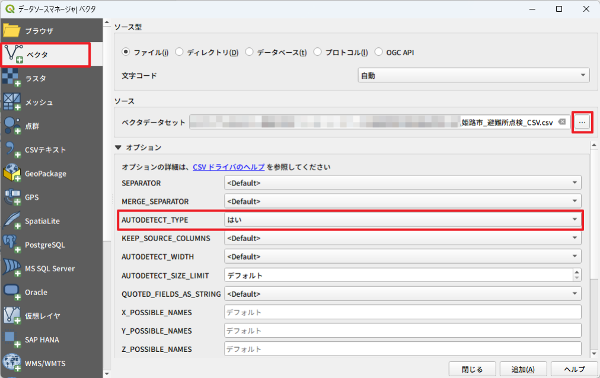The image size is (600, 378).
Task: Choose the データベース source type option
Action: tap(249, 52)
